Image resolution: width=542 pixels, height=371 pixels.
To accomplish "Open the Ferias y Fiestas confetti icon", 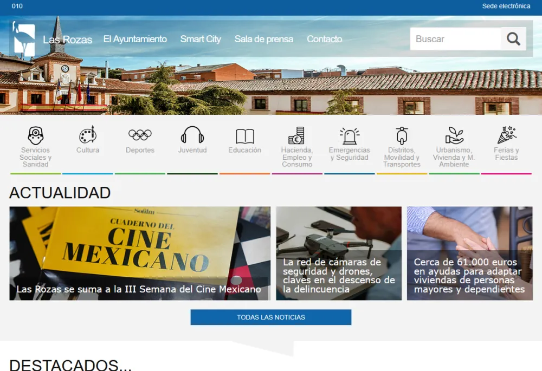I will click(506, 135).
